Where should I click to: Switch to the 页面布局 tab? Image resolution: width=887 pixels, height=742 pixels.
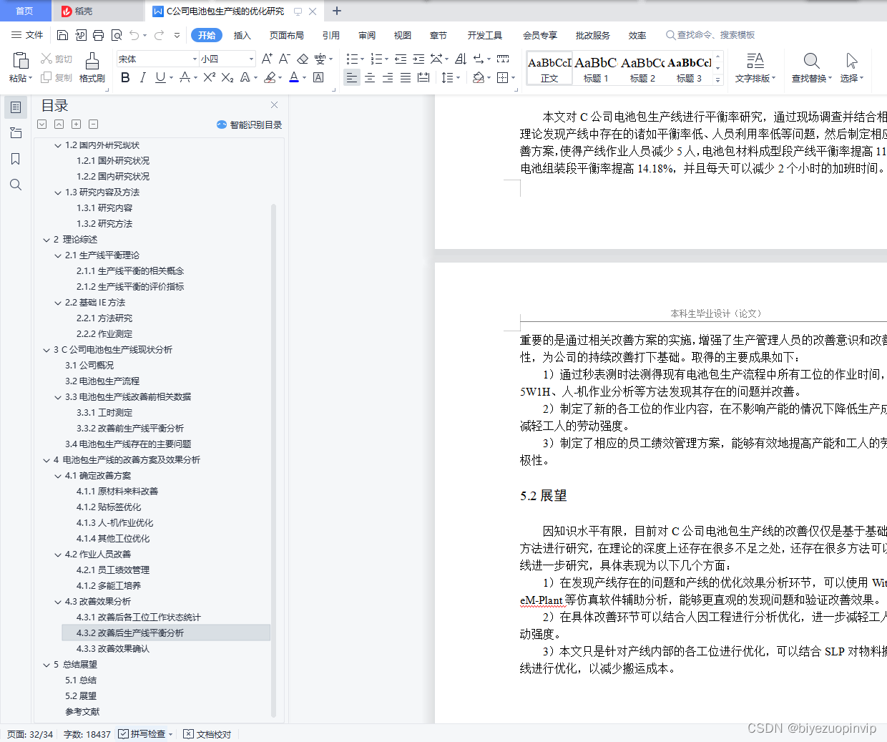point(286,35)
